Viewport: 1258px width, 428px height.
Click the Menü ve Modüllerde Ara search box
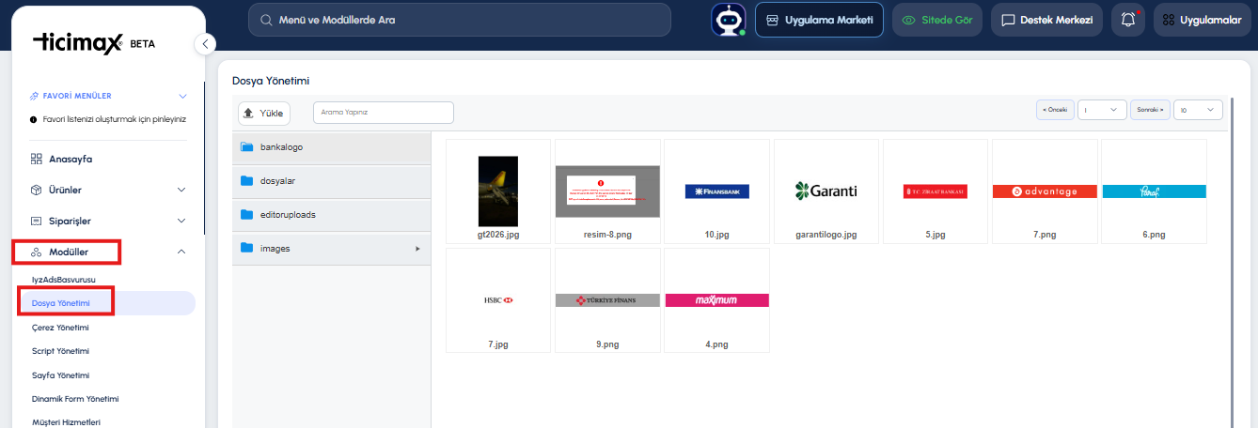(460, 20)
